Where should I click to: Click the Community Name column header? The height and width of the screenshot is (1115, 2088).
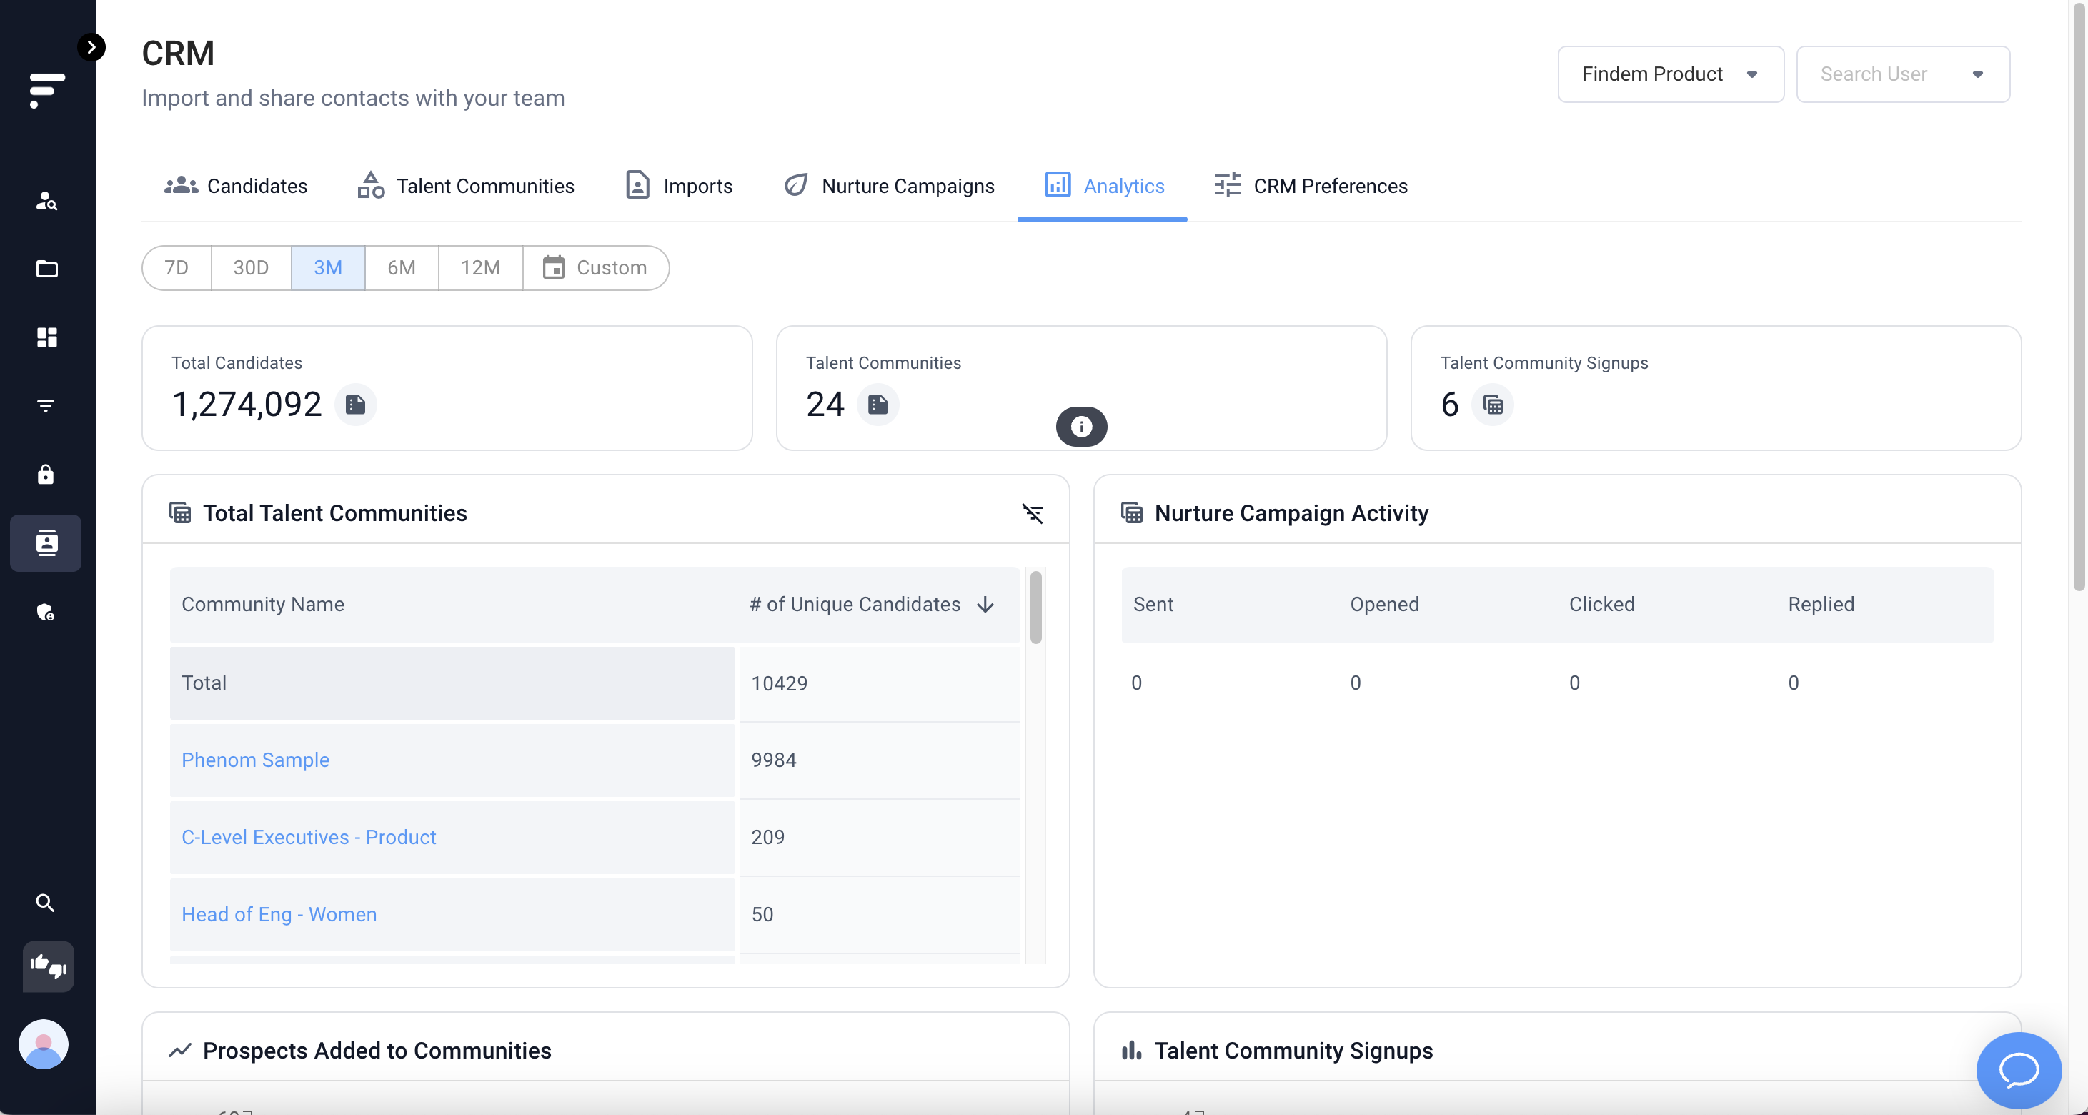263,604
